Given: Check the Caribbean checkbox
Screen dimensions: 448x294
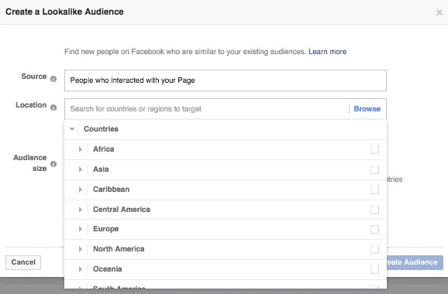Looking at the screenshot, I should tap(374, 190).
